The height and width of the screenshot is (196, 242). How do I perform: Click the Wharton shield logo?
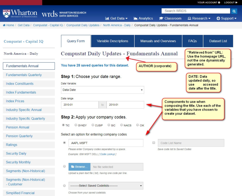tap(7, 14)
